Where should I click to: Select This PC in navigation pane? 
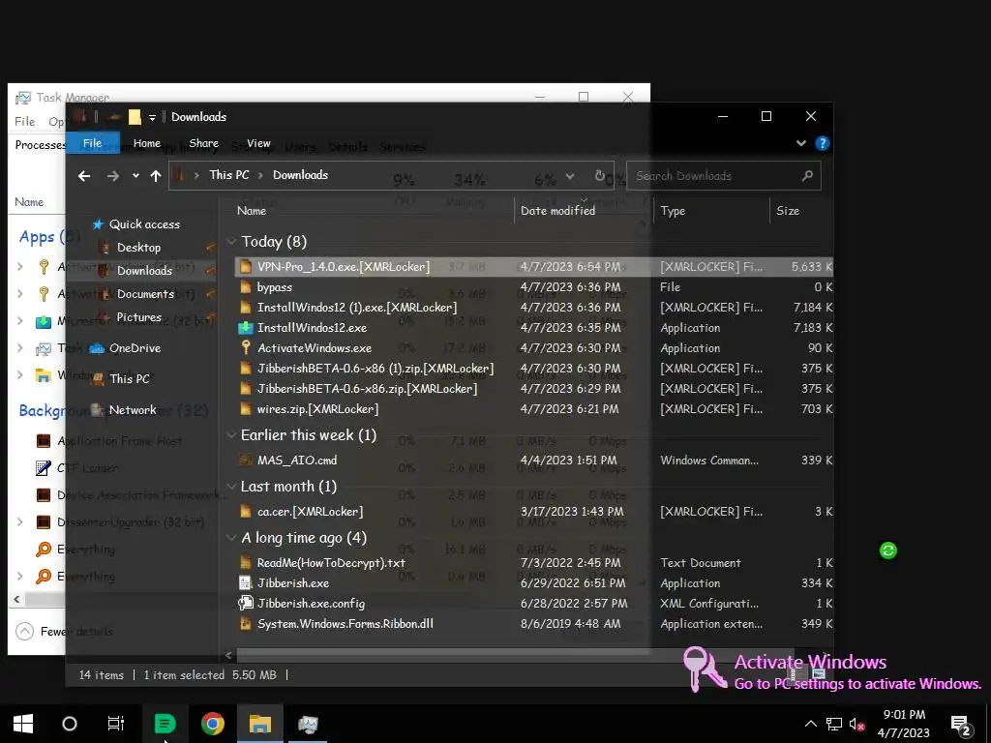click(129, 378)
